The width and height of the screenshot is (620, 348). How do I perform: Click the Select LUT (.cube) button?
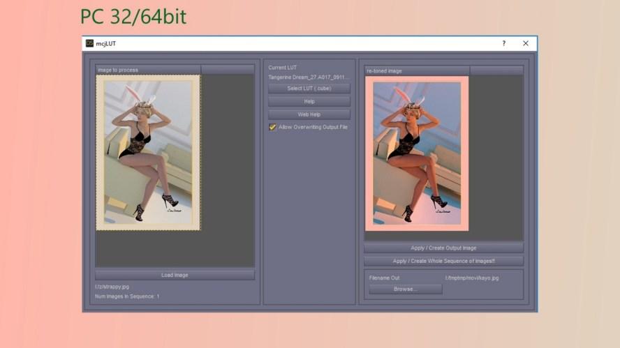[x=309, y=89]
